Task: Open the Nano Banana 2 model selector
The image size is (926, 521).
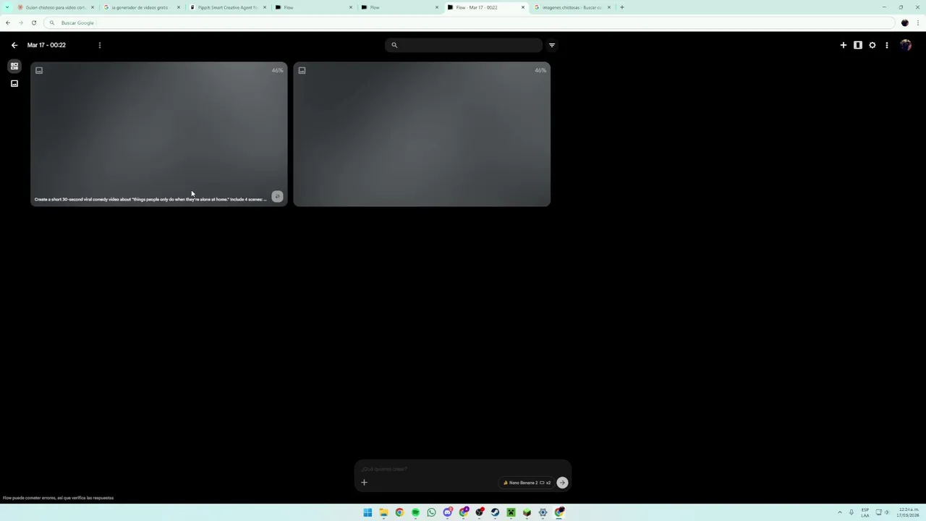Action: tap(527, 483)
